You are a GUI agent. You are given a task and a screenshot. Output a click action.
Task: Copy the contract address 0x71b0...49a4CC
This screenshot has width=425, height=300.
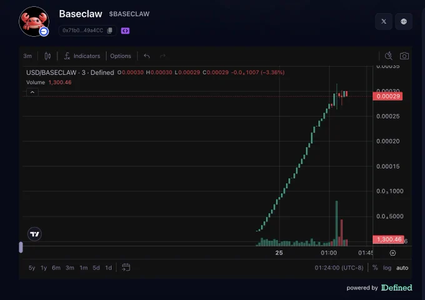click(x=110, y=31)
